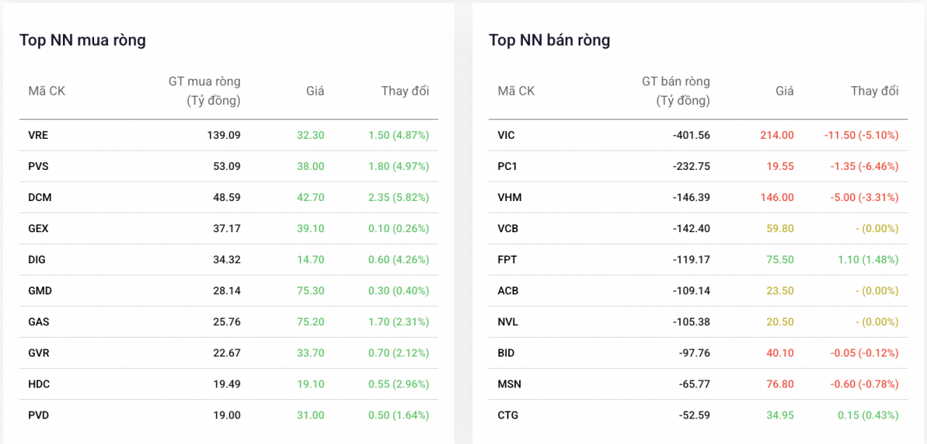
Task: Click the PC1 stock code
Action: tap(508, 166)
